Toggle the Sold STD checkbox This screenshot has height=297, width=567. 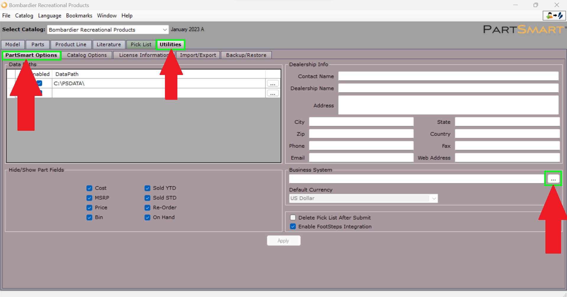[x=147, y=198]
